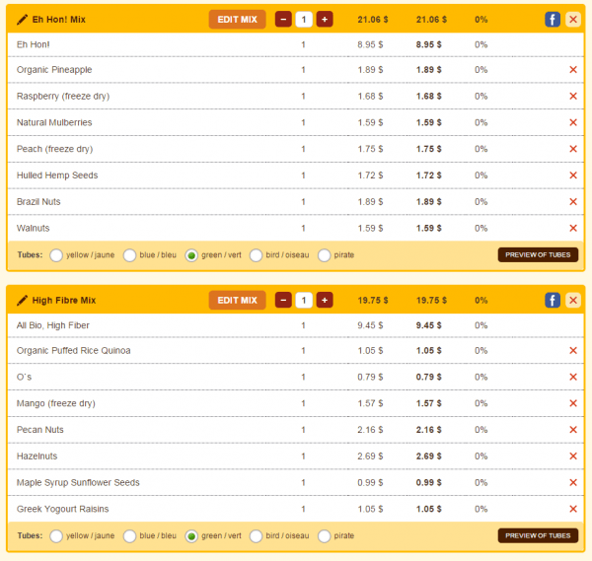Open Preview of Tubes for Eh Hon! Mix

pos(538,255)
